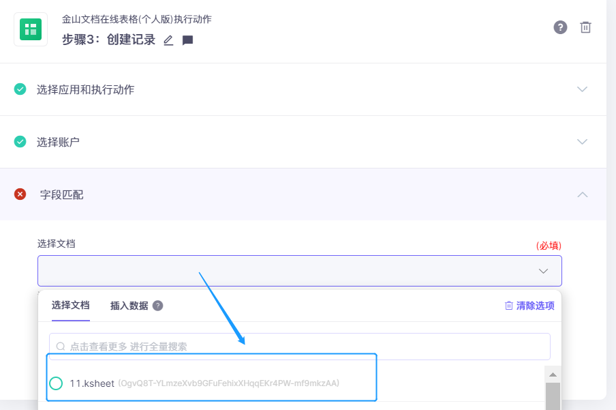Screen dimensions: 616x410
Task: Click the red (必填) label
Action: pos(549,246)
